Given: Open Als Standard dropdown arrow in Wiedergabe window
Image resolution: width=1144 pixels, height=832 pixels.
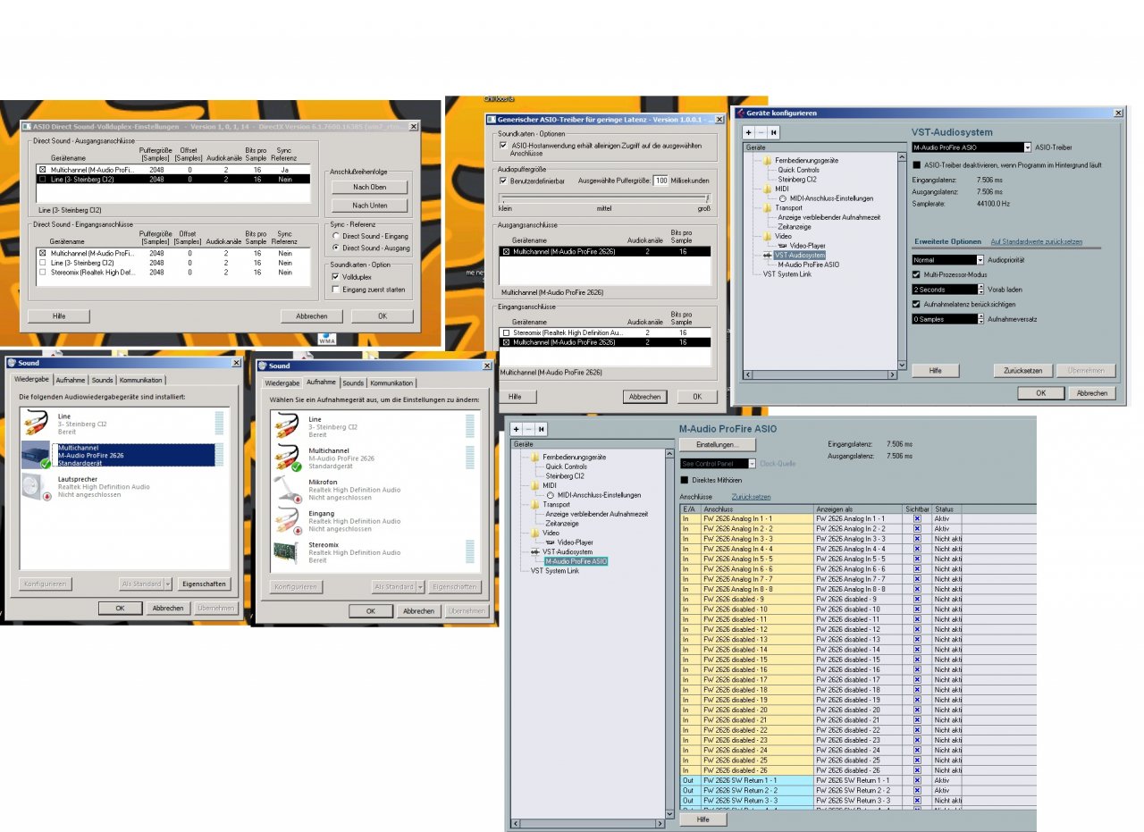Looking at the screenshot, I should pos(168,584).
